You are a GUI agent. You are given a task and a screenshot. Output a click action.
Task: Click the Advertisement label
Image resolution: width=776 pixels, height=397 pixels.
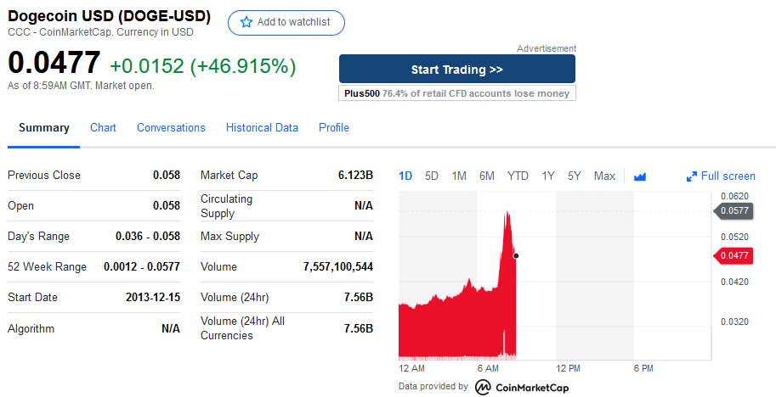tap(547, 48)
